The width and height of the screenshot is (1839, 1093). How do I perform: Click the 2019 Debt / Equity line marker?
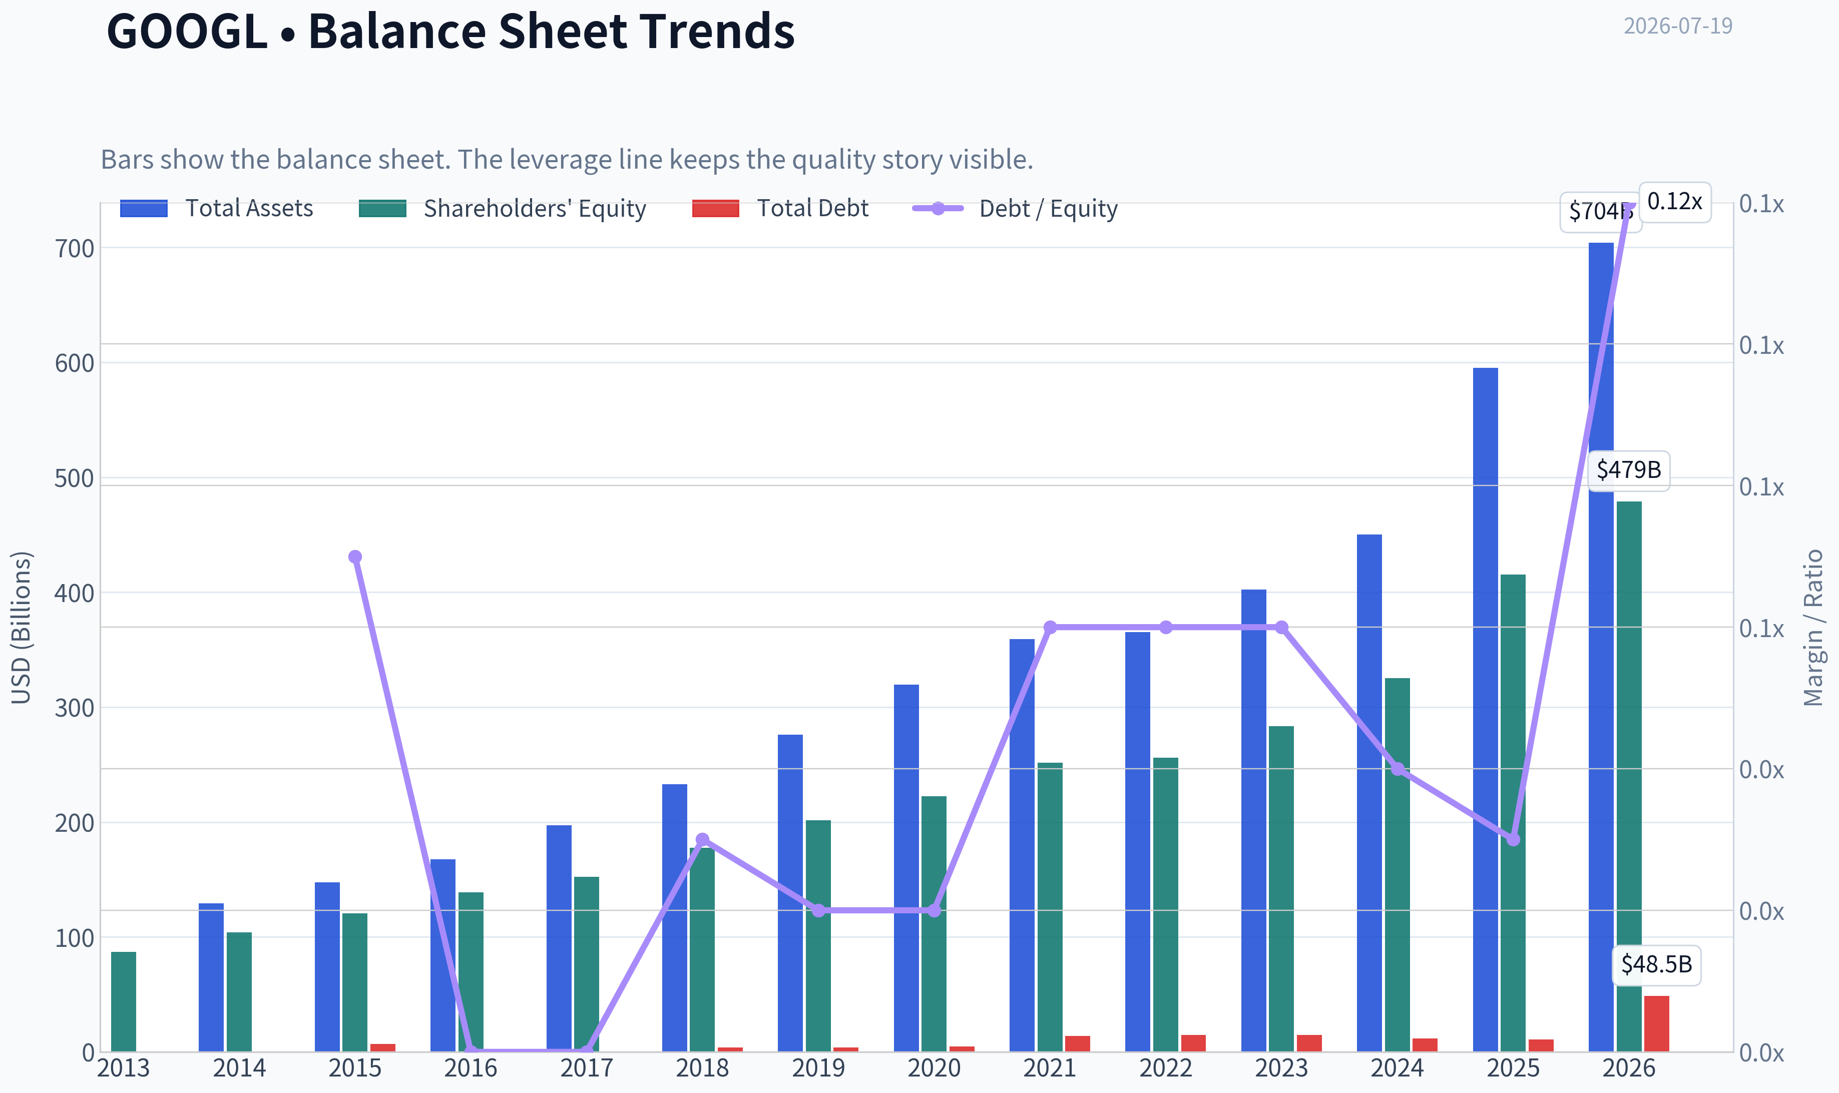pyautogui.click(x=818, y=910)
